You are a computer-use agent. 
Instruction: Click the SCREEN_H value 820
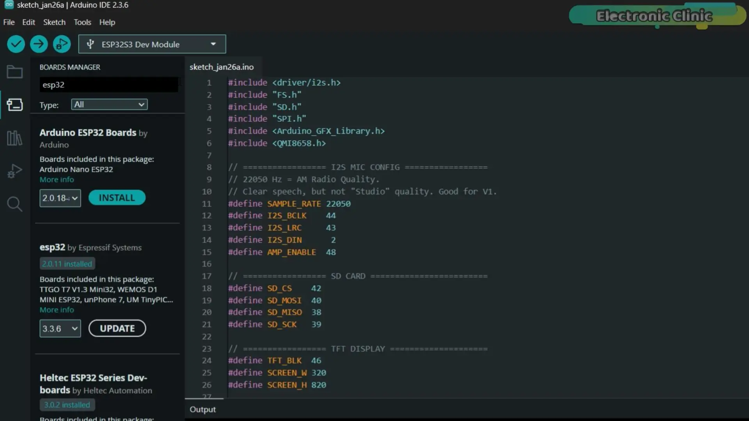coord(318,385)
